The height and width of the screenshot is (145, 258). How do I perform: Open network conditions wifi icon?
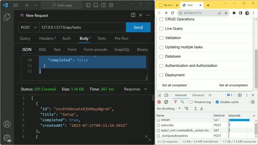(186, 108)
